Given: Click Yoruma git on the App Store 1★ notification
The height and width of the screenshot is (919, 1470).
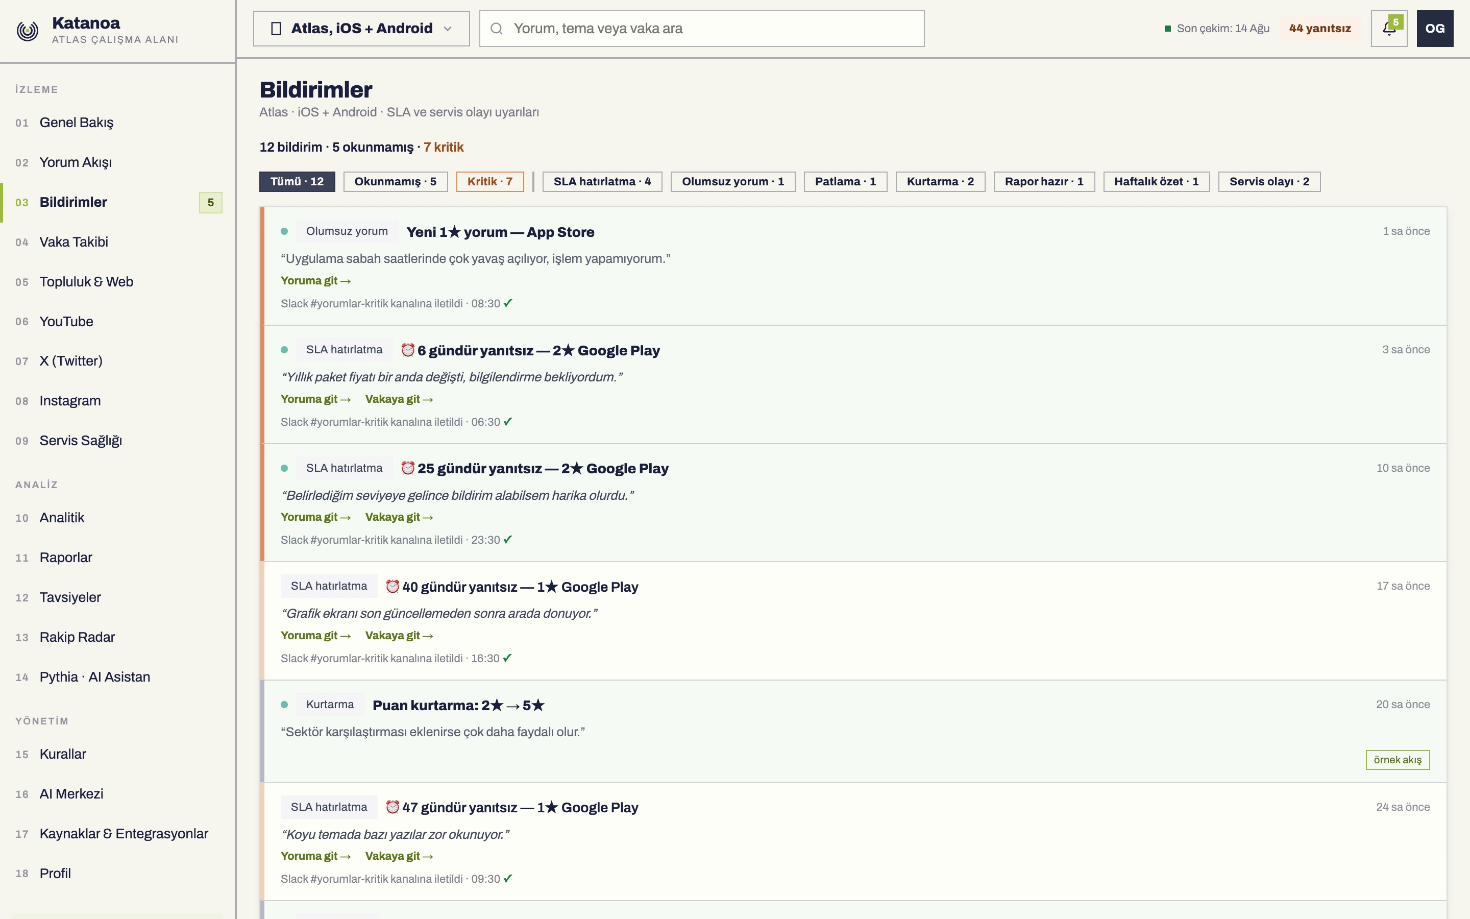Looking at the screenshot, I should coord(316,281).
